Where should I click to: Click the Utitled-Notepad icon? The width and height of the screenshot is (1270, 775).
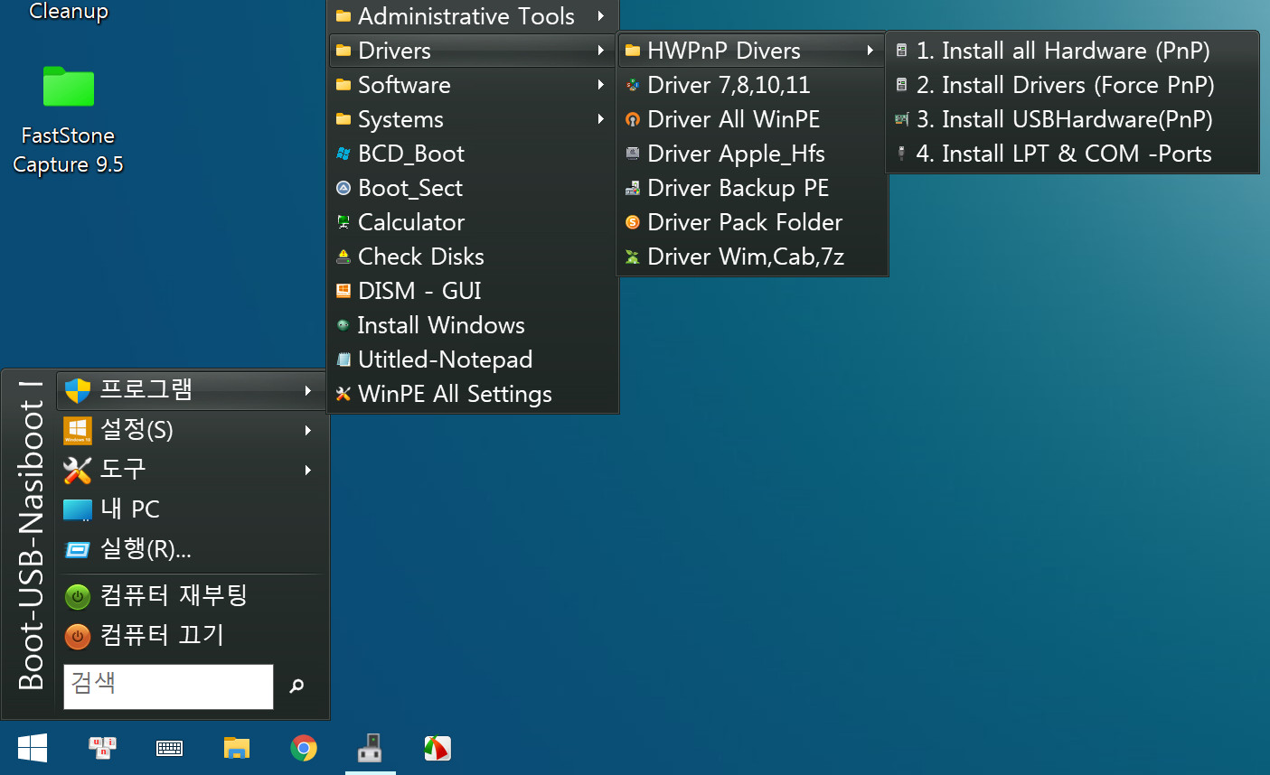[x=343, y=359]
